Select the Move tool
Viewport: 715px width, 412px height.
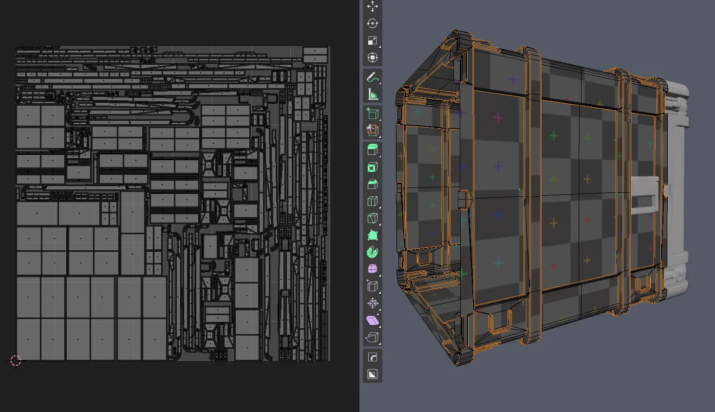(372, 6)
